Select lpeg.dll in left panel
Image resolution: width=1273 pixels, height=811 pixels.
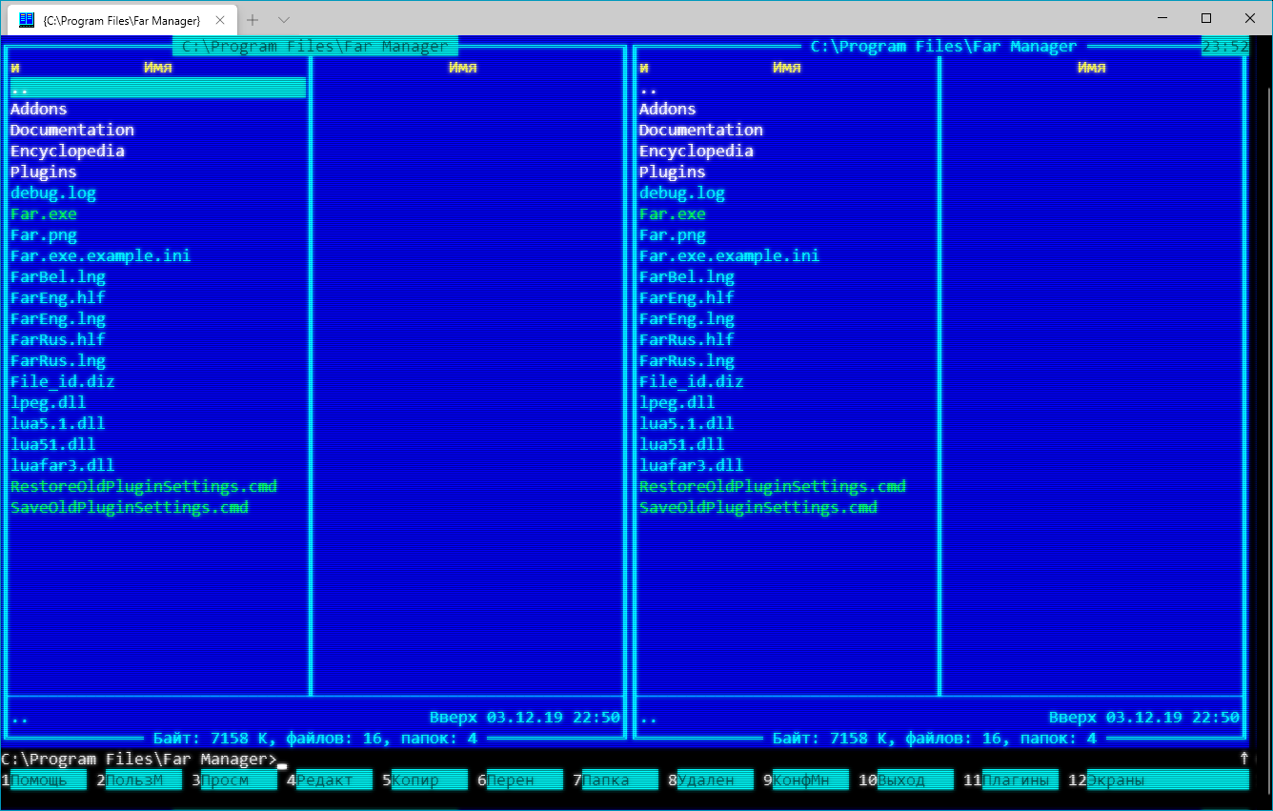point(49,402)
